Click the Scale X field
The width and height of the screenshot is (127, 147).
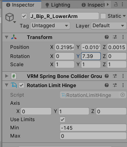pos(65,64)
